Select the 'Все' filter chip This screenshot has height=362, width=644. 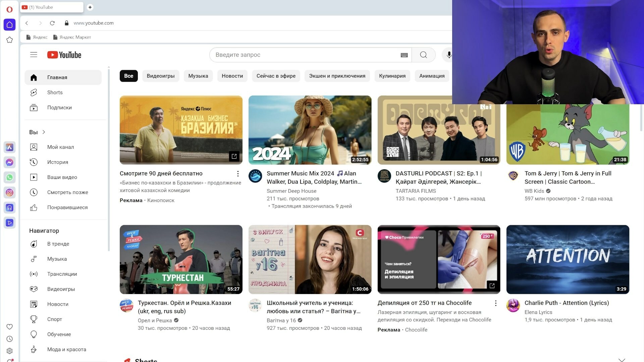[129, 76]
